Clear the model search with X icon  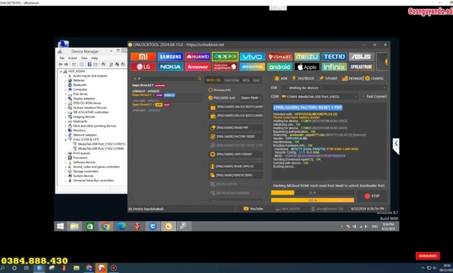pyautogui.click(x=135, y=78)
